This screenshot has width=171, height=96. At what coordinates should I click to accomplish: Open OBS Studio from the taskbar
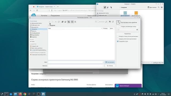pos(38,94)
